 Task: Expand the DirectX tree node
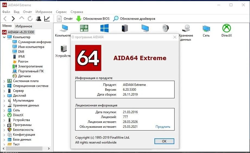[4, 115]
